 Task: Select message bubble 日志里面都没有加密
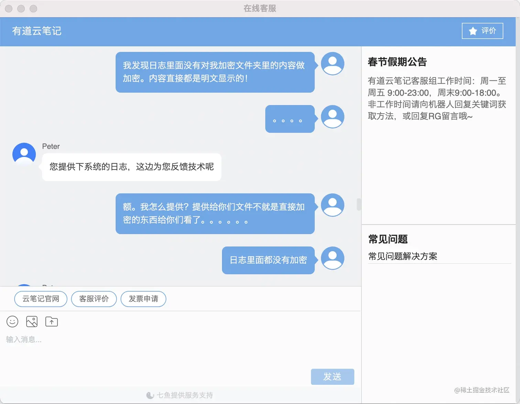[268, 260]
